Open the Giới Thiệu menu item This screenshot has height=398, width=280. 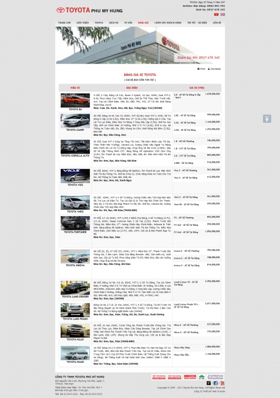click(83, 23)
